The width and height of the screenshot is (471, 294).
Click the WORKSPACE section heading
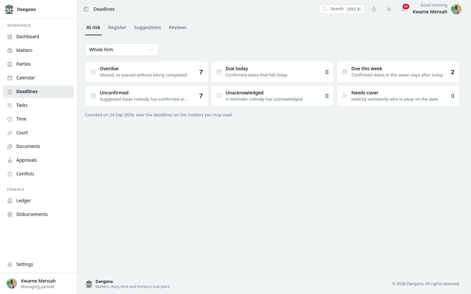point(19,25)
